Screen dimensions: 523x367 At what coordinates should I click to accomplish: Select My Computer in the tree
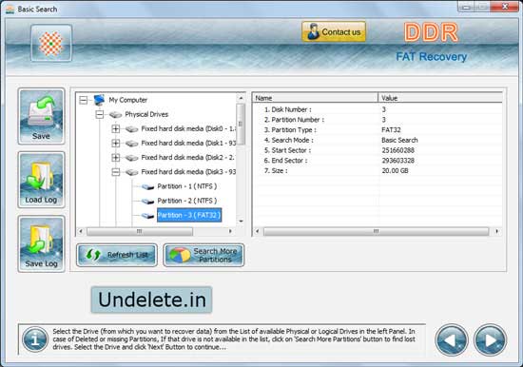pos(128,100)
